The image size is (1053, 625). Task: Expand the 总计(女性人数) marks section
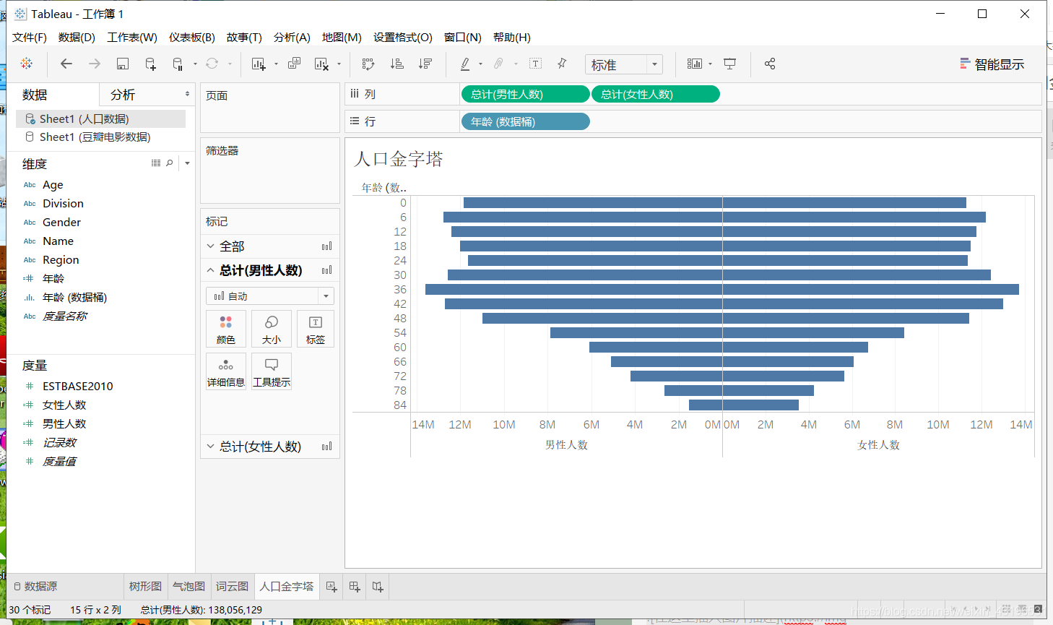coord(210,447)
